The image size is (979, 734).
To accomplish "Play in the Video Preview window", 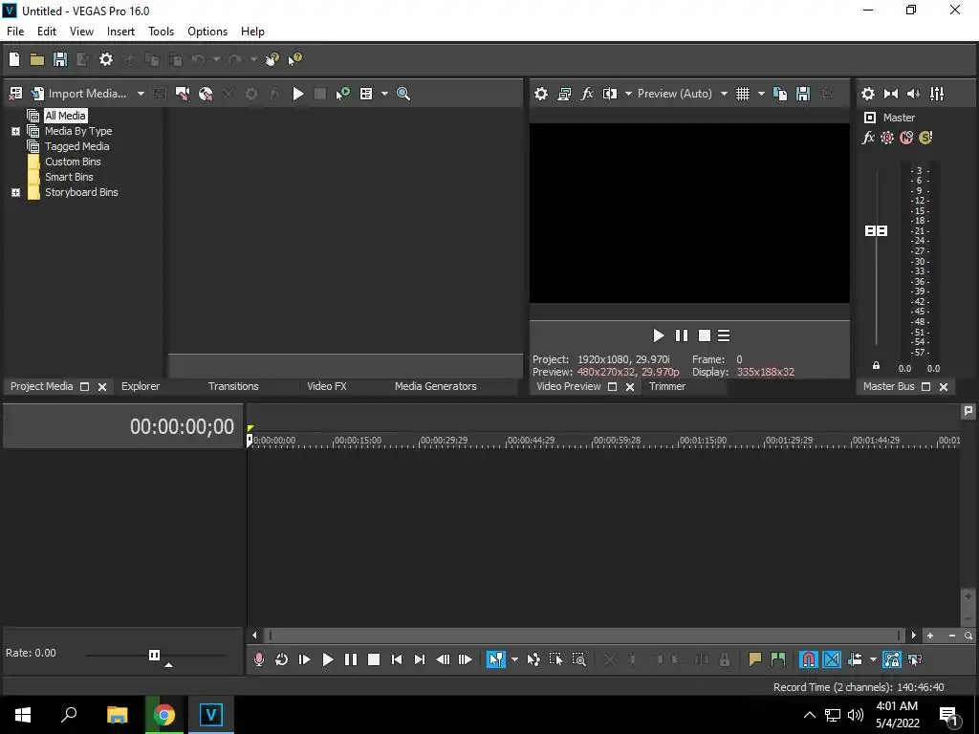I will coord(658,335).
